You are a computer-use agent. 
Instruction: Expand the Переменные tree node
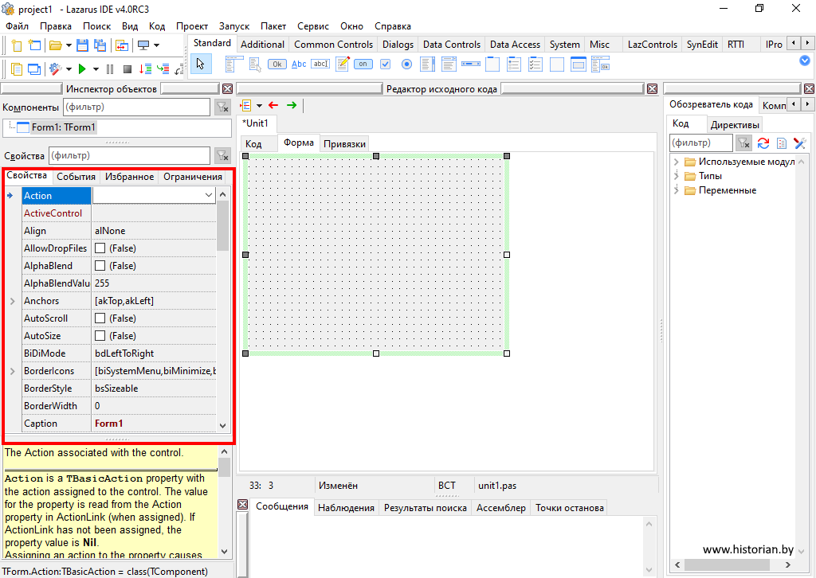(x=677, y=190)
